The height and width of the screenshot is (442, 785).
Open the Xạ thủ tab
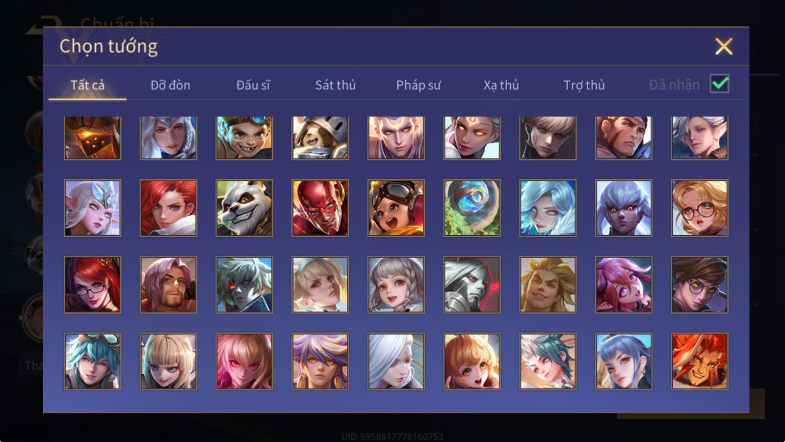(x=501, y=85)
